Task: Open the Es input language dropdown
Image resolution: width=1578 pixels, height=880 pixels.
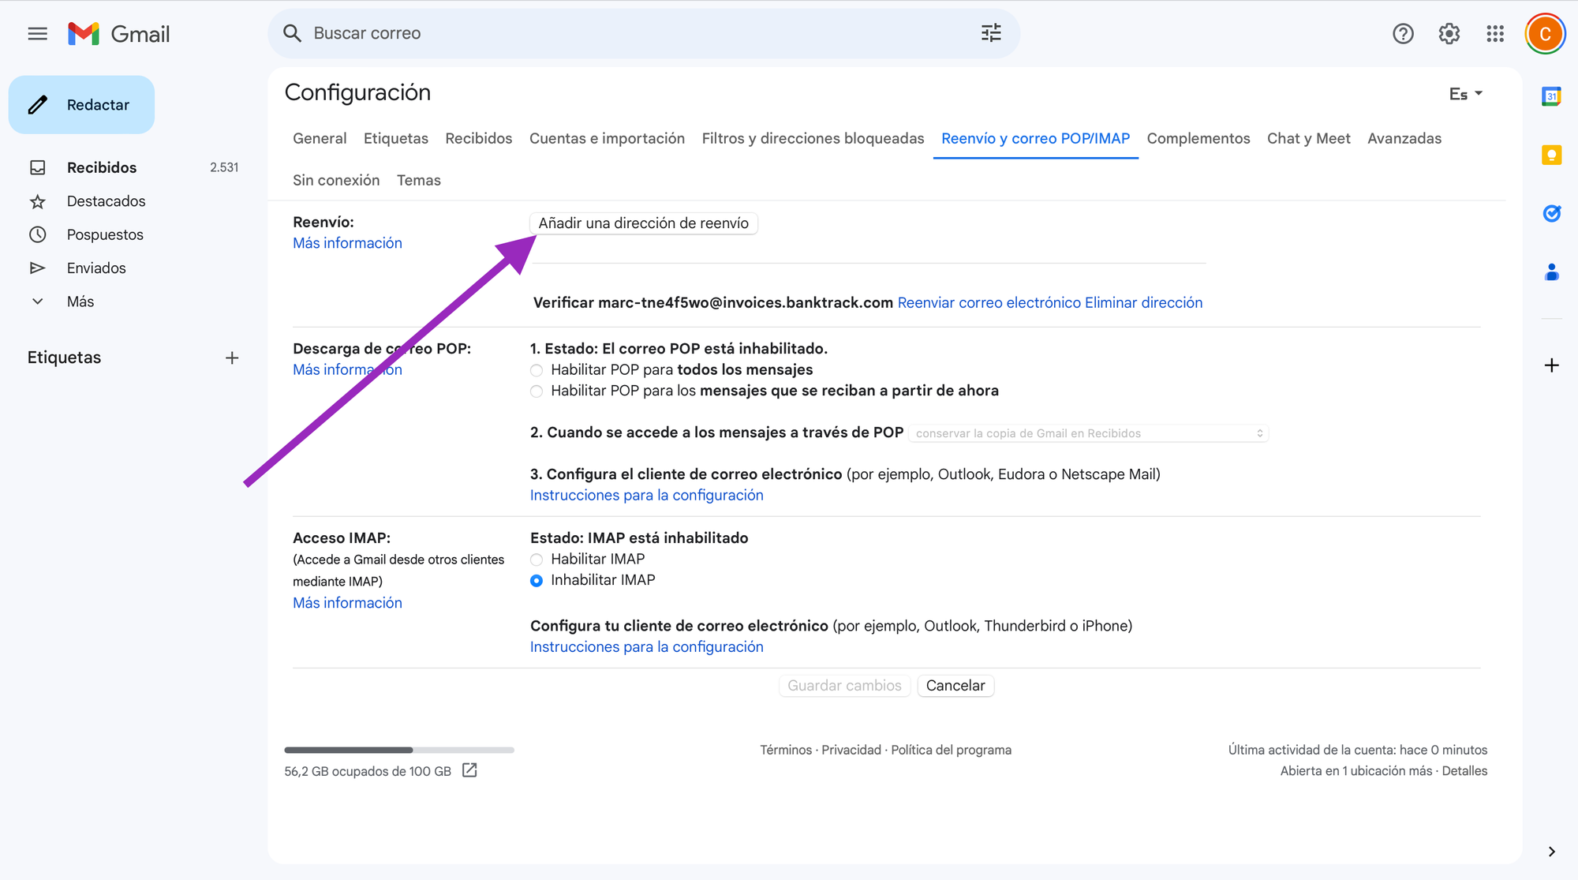Action: (1465, 94)
